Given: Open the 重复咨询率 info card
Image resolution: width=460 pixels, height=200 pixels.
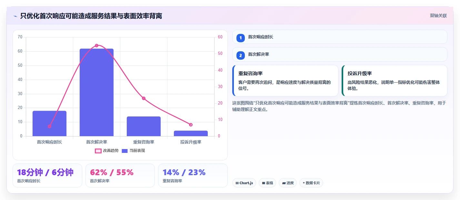Looking at the screenshot, I should (x=285, y=81).
